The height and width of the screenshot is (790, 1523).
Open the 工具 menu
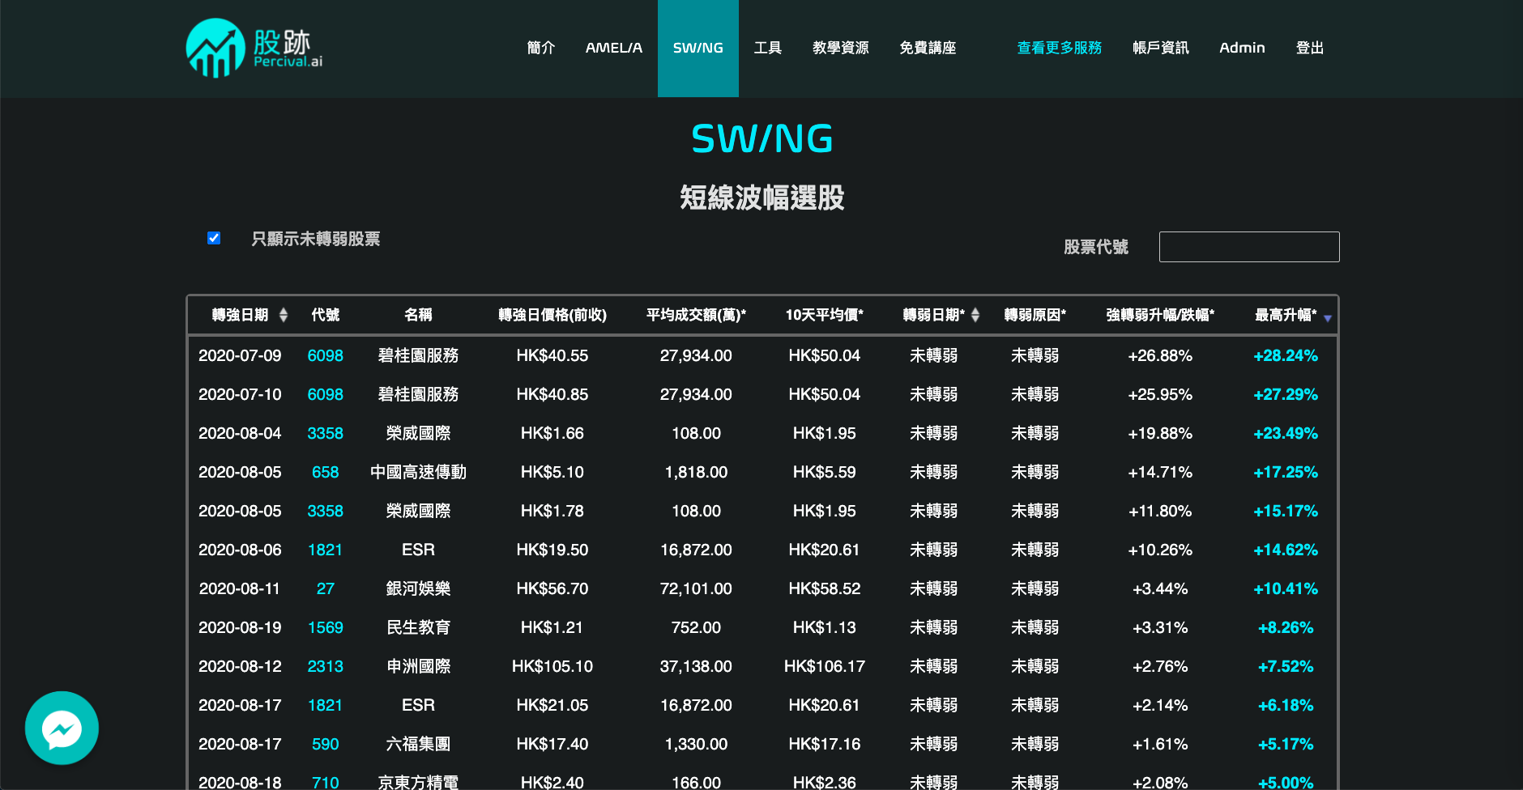point(768,48)
